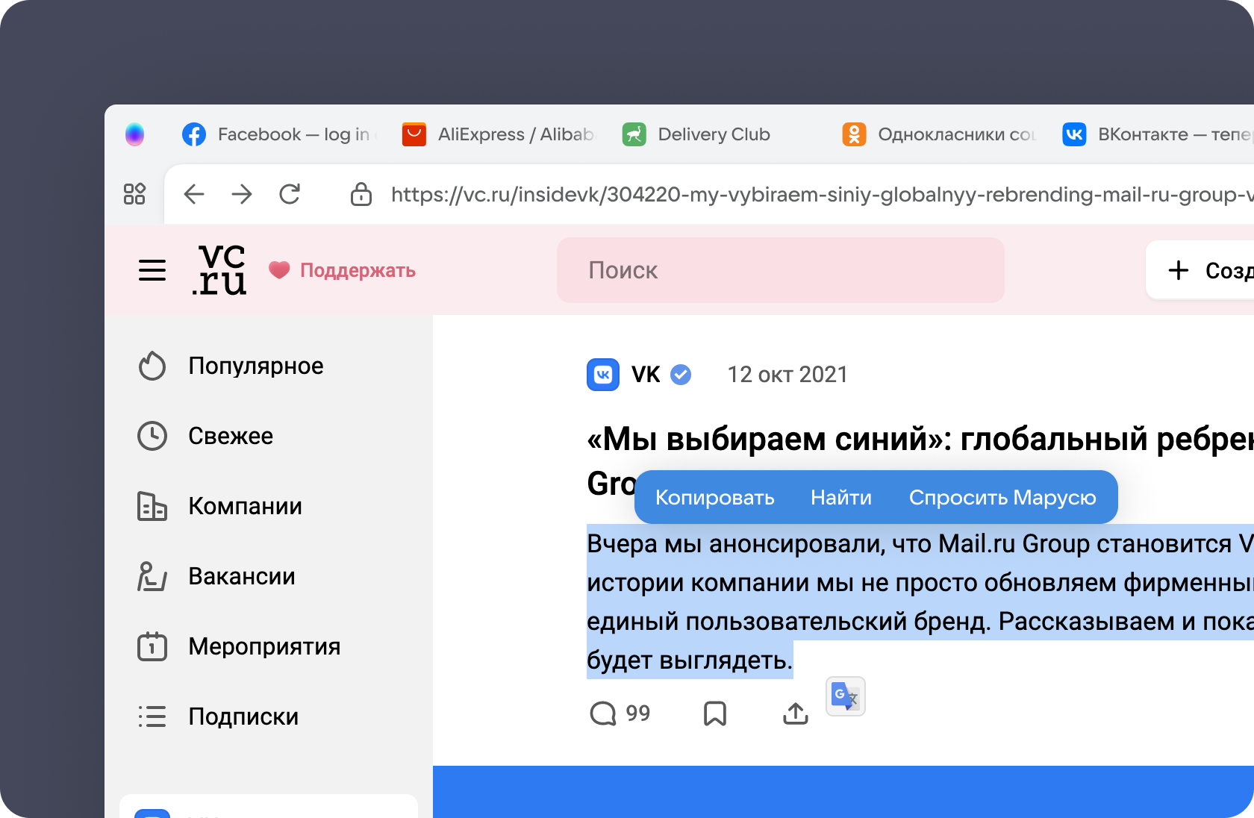Click the heart icon beside Поддержать
Image resolution: width=1254 pixels, height=818 pixels.
coord(279,270)
